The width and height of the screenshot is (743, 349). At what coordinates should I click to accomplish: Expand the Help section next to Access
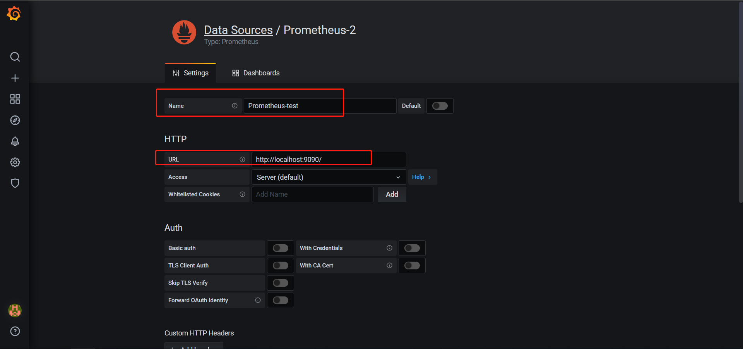[x=422, y=177]
